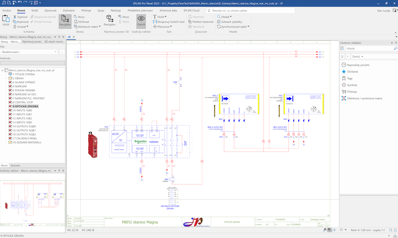
Task: Toggle snap to grid magnet in status bar
Action: (330, 230)
